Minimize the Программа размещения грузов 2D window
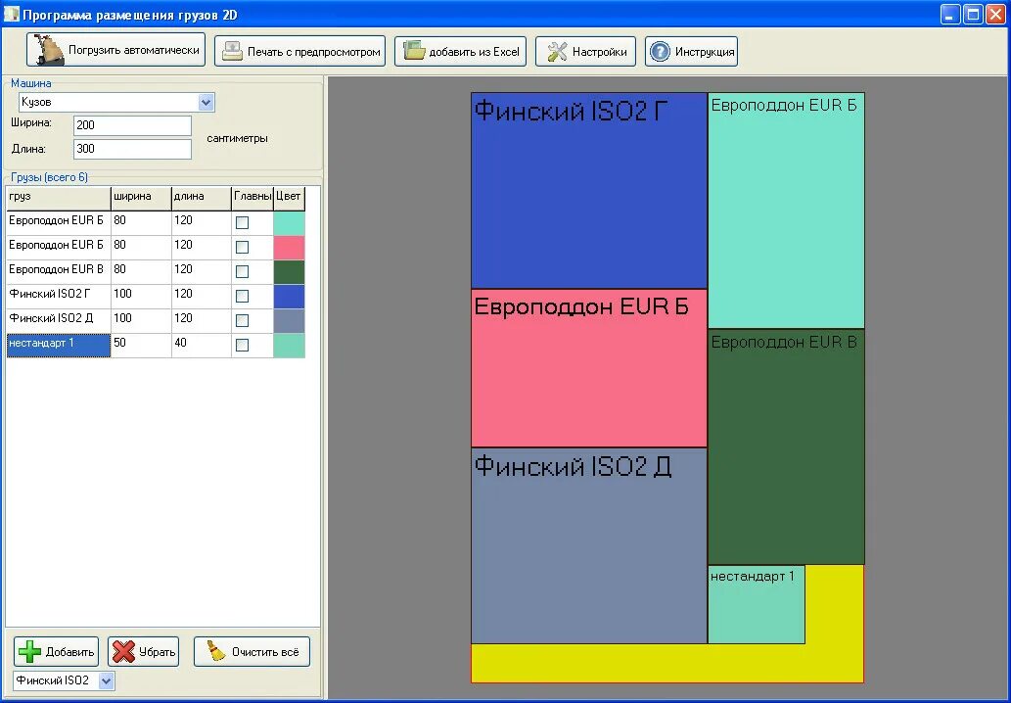The image size is (1011, 703). [x=949, y=14]
